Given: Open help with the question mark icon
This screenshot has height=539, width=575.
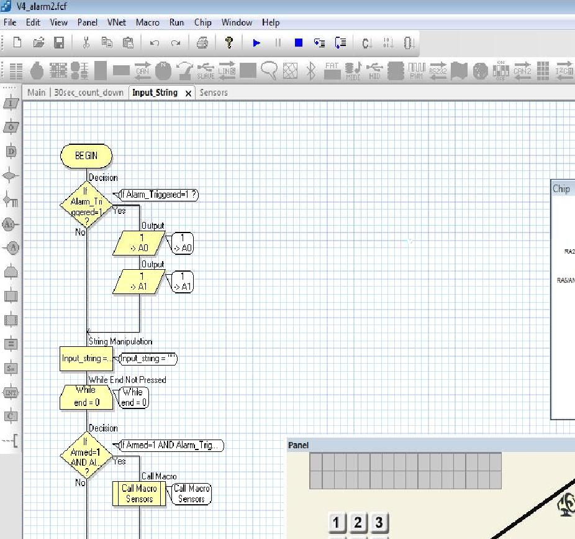Looking at the screenshot, I should [229, 43].
